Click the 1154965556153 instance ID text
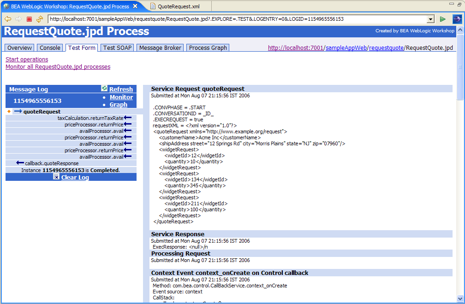 37,101
